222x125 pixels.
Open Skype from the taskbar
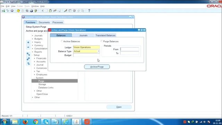46,122
